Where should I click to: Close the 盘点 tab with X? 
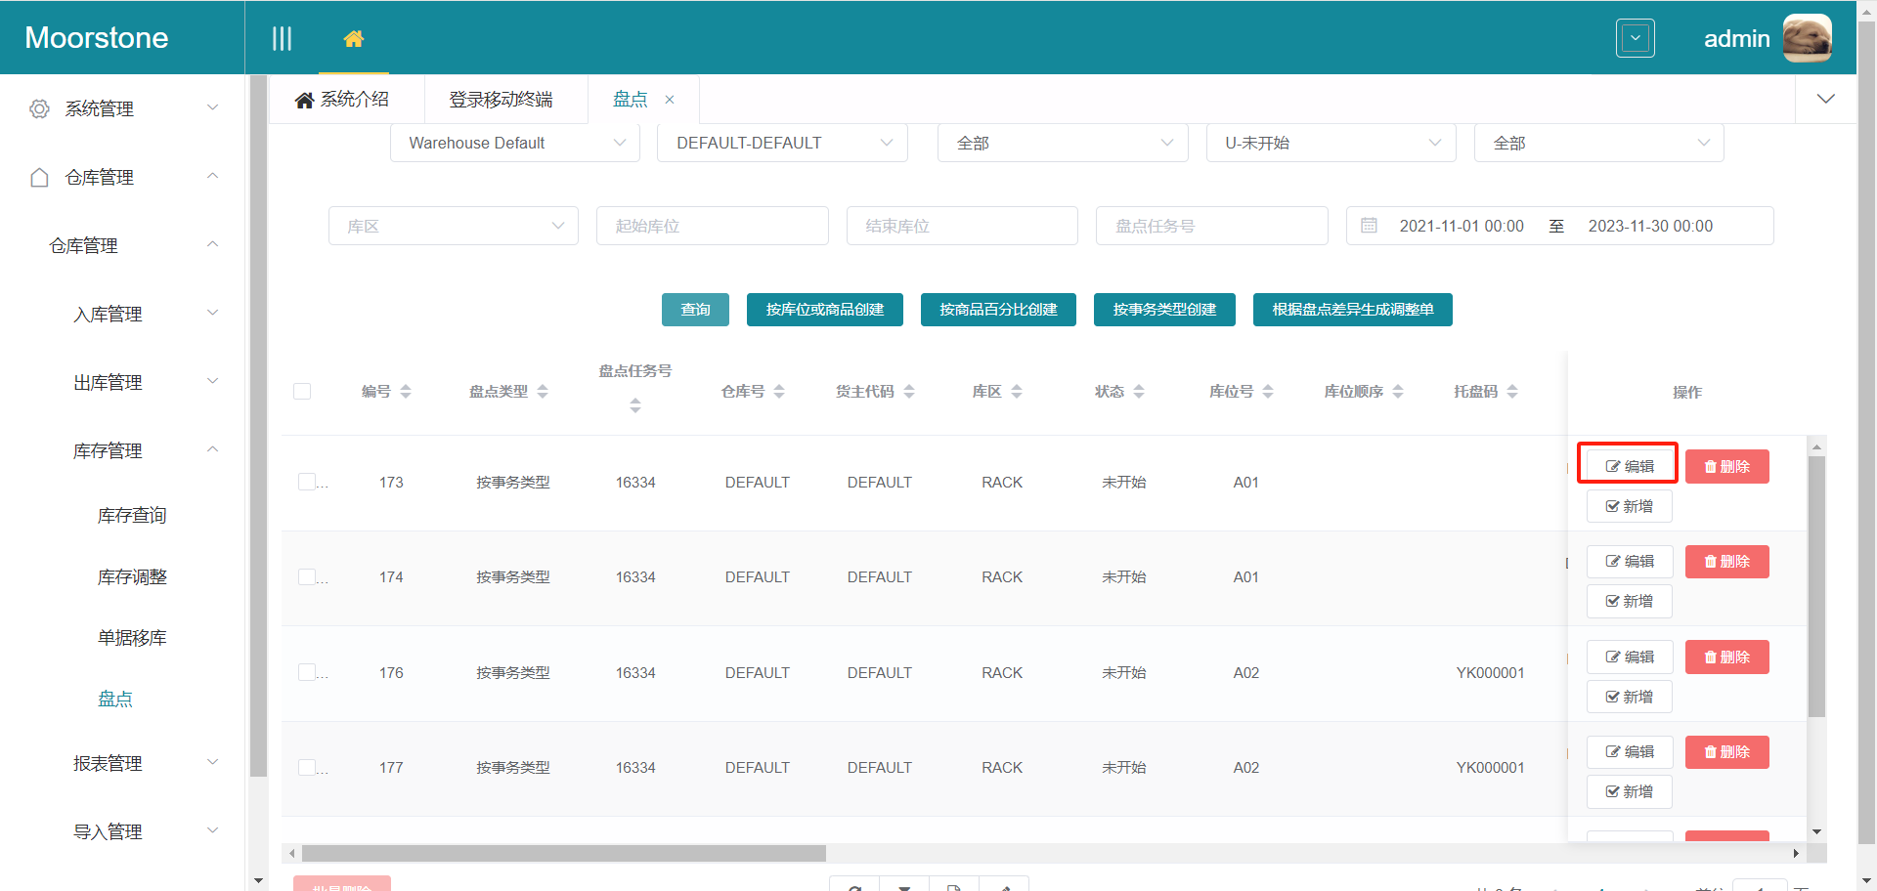(x=670, y=100)
